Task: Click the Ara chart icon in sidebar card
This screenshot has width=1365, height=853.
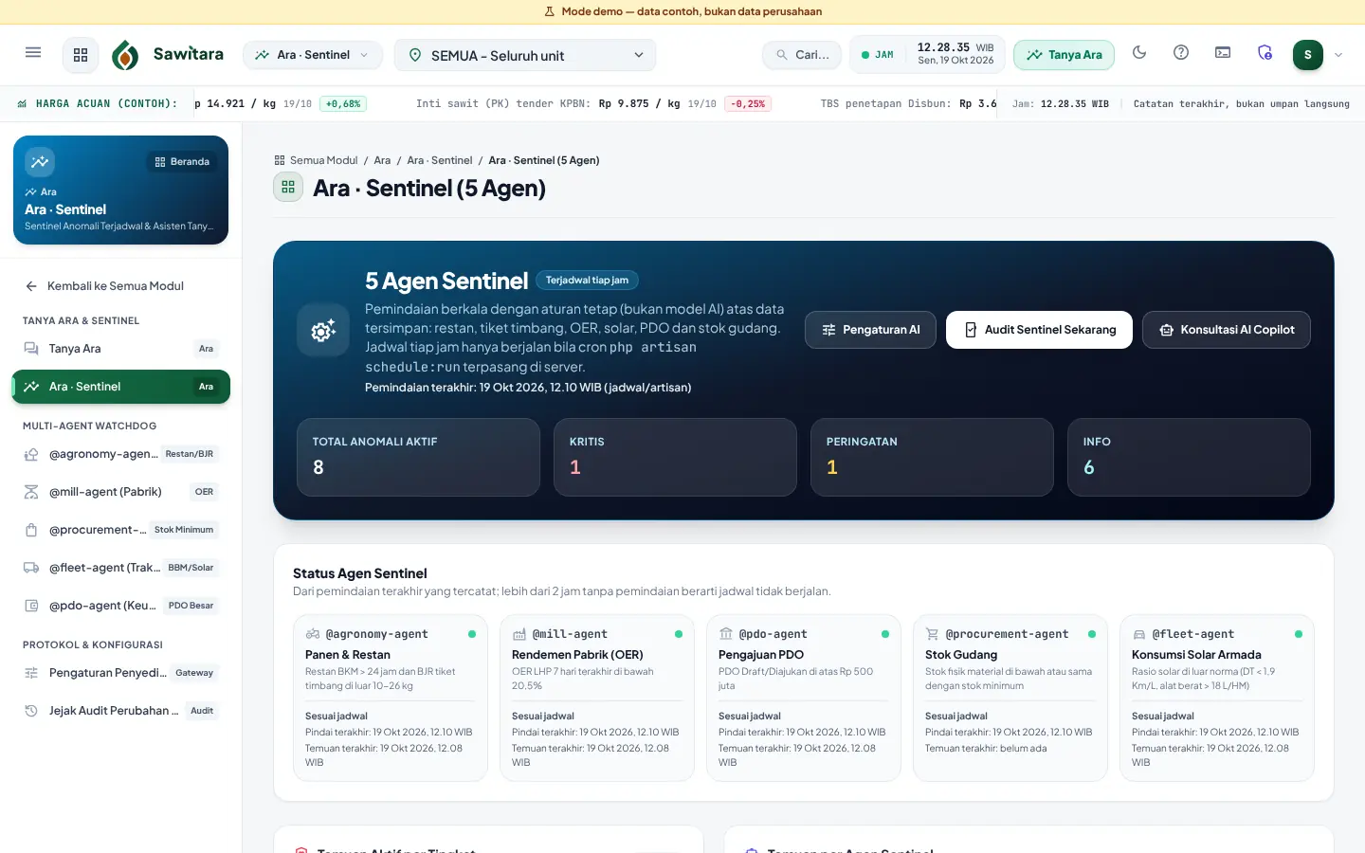Action: coord(40,162)
